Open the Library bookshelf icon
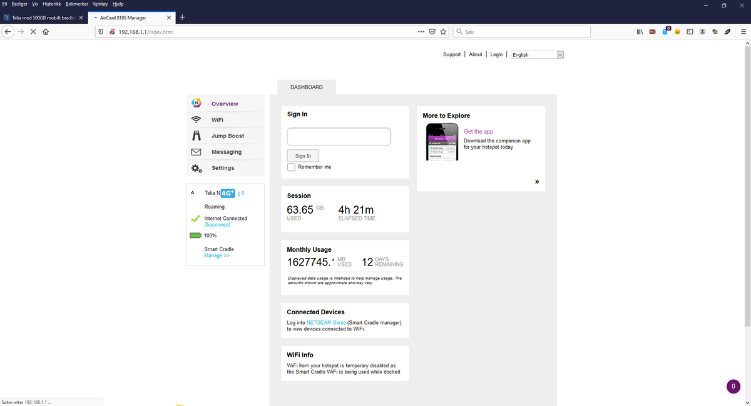 click(x=640, y=31)
